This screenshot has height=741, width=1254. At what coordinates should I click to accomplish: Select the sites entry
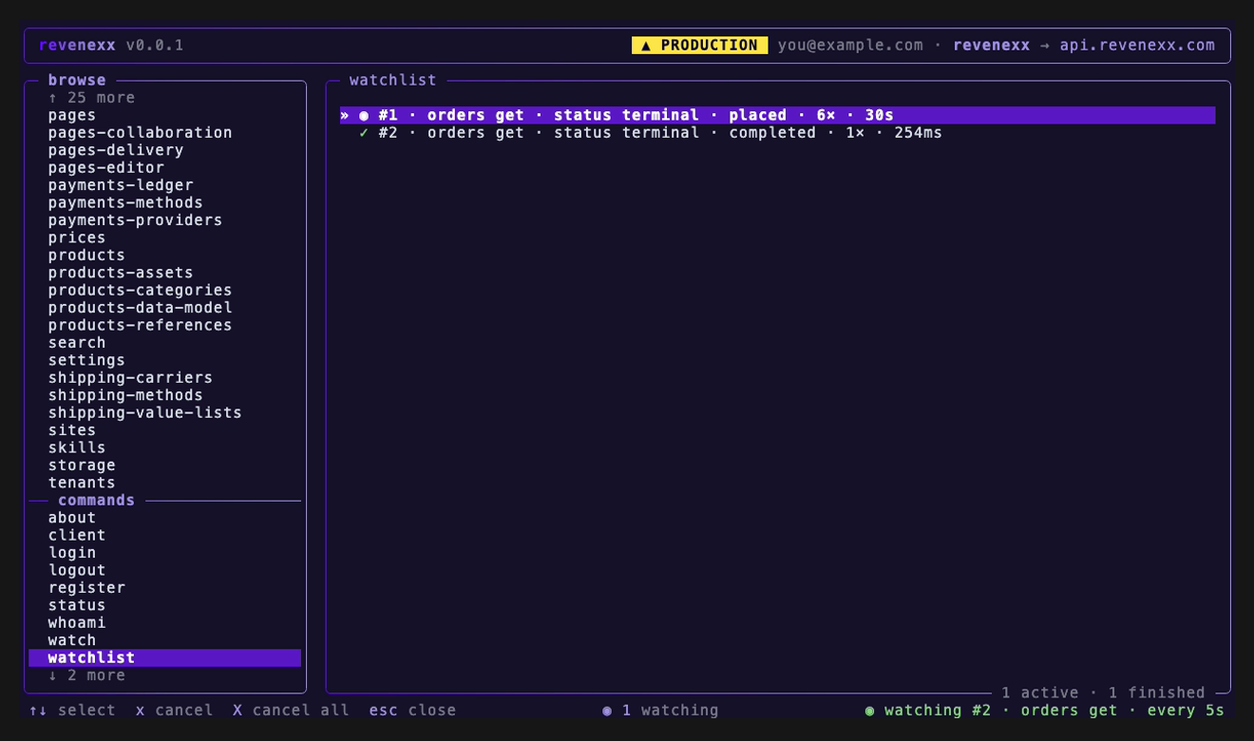[x=72, y=430]
